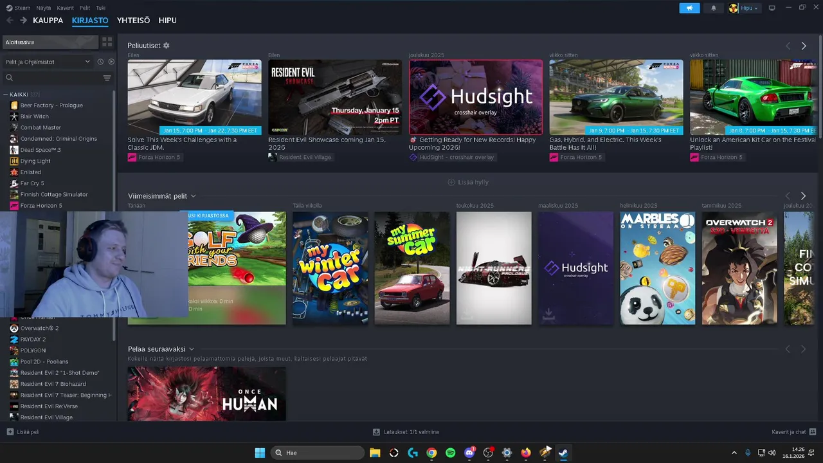Open the Näytä menu

[x=44, y=8]
